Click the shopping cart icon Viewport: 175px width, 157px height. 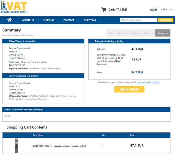pyautogui.click(x=104, y=10)
